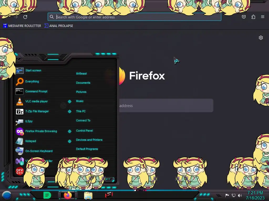Open the Firefox hamburger application menu
The width and height of the screenshot is (269, 201).
[x=263, y=17]
